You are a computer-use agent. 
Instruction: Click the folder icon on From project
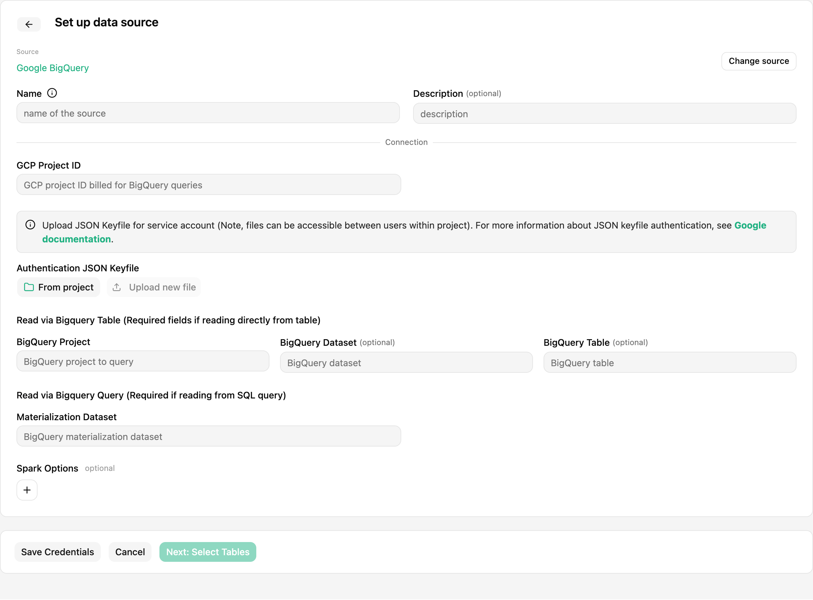pos(29,287)
